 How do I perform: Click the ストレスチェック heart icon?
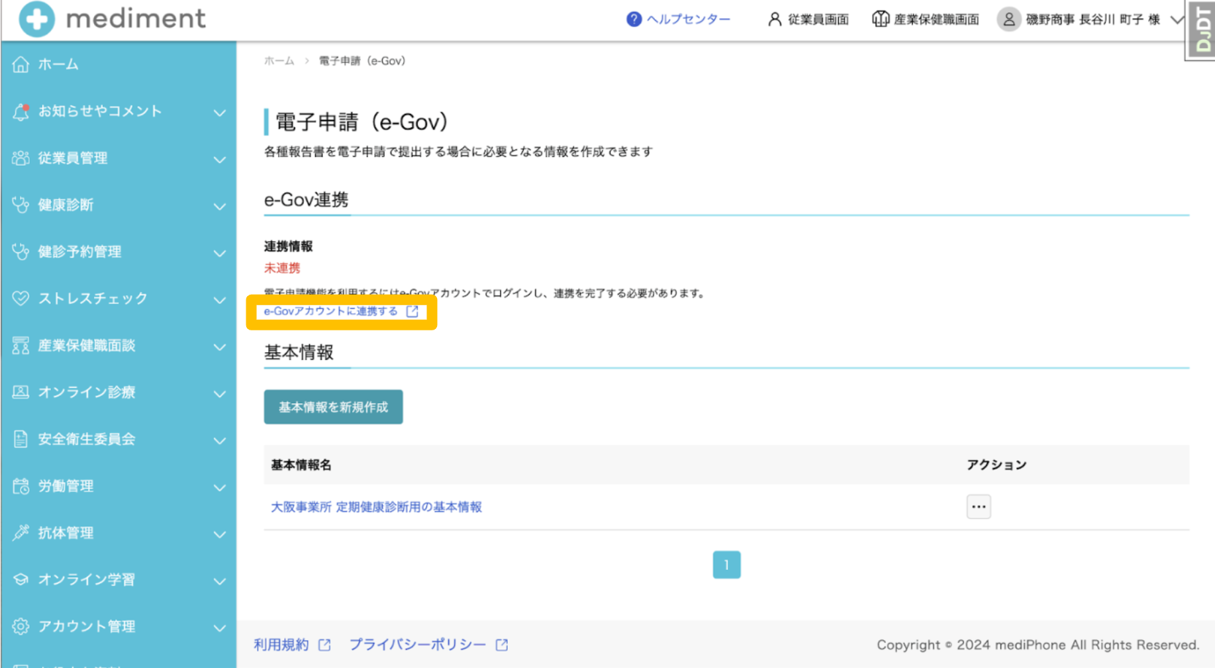tap(21, 299)
